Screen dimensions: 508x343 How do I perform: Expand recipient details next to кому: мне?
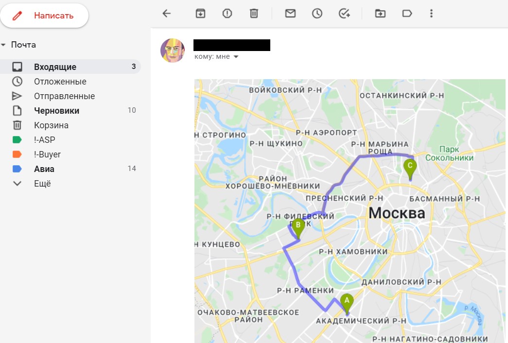pyautogui.click(x=236, y=57)
